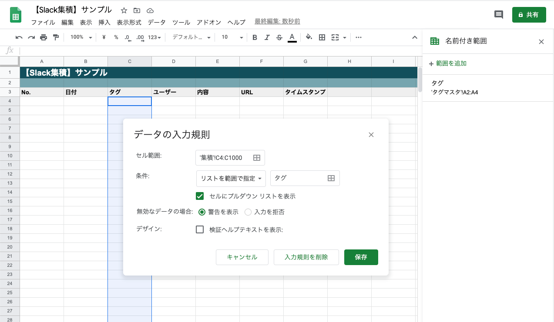Open the 編集 menu
Image resolution: width=554 pixels, height=322 pixels.
(x=67, y=22)
